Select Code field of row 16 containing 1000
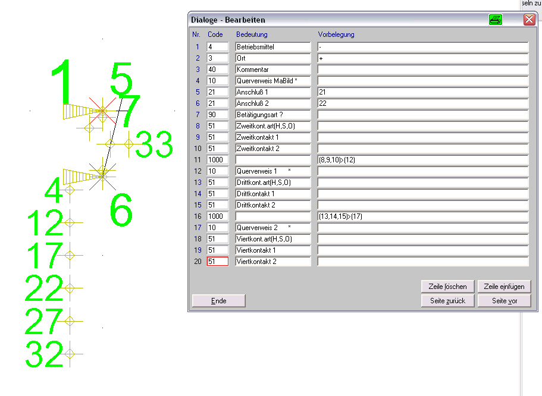This screenshot has width=542, height=396. click(217, 216)
